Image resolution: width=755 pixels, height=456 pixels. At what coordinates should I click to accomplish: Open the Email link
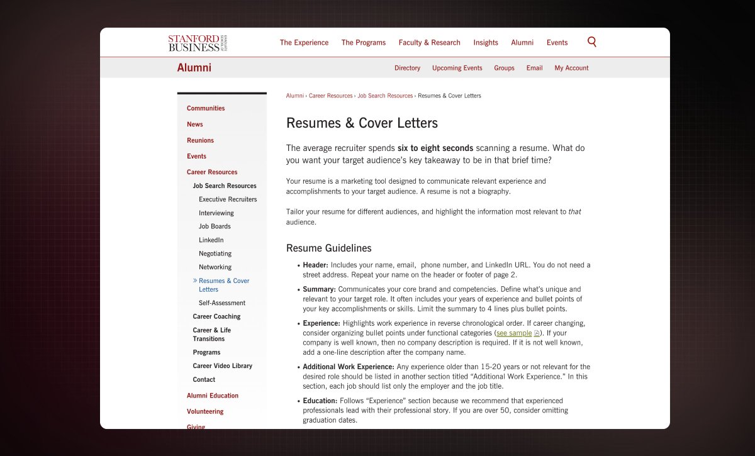click(x=534, y=68)
